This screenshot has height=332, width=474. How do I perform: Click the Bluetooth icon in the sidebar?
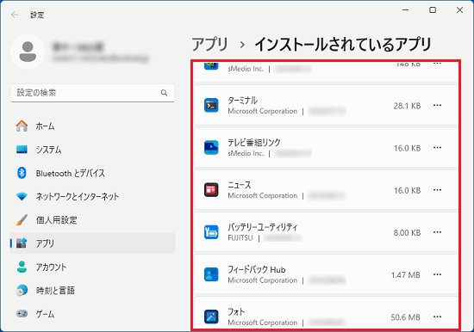point(22,173)
